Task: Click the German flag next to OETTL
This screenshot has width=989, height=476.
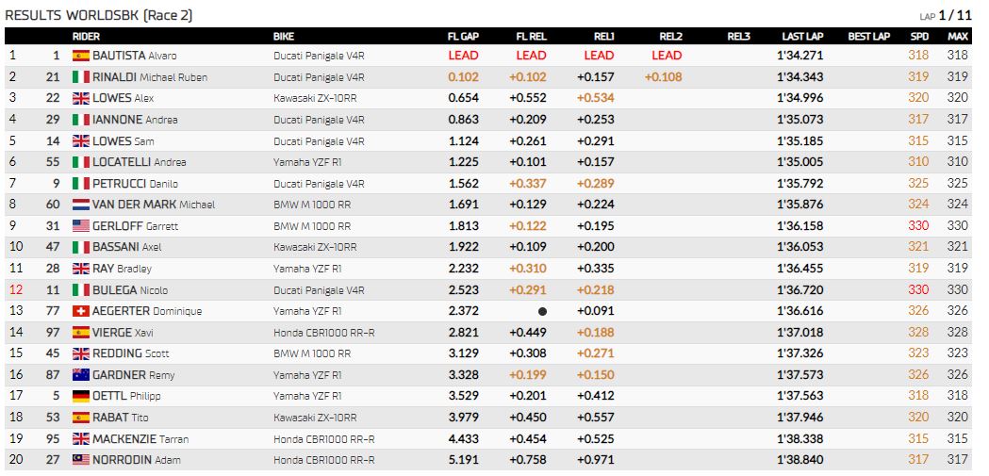Action: [81, 396]
